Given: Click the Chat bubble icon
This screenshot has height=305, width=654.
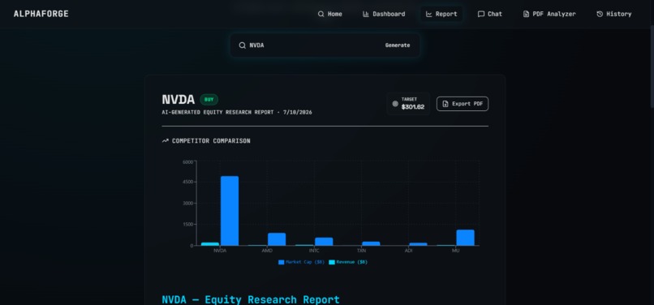Looking at the screenshot, I should (x=481, y=14).
